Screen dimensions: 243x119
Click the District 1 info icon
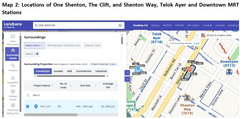37,54
